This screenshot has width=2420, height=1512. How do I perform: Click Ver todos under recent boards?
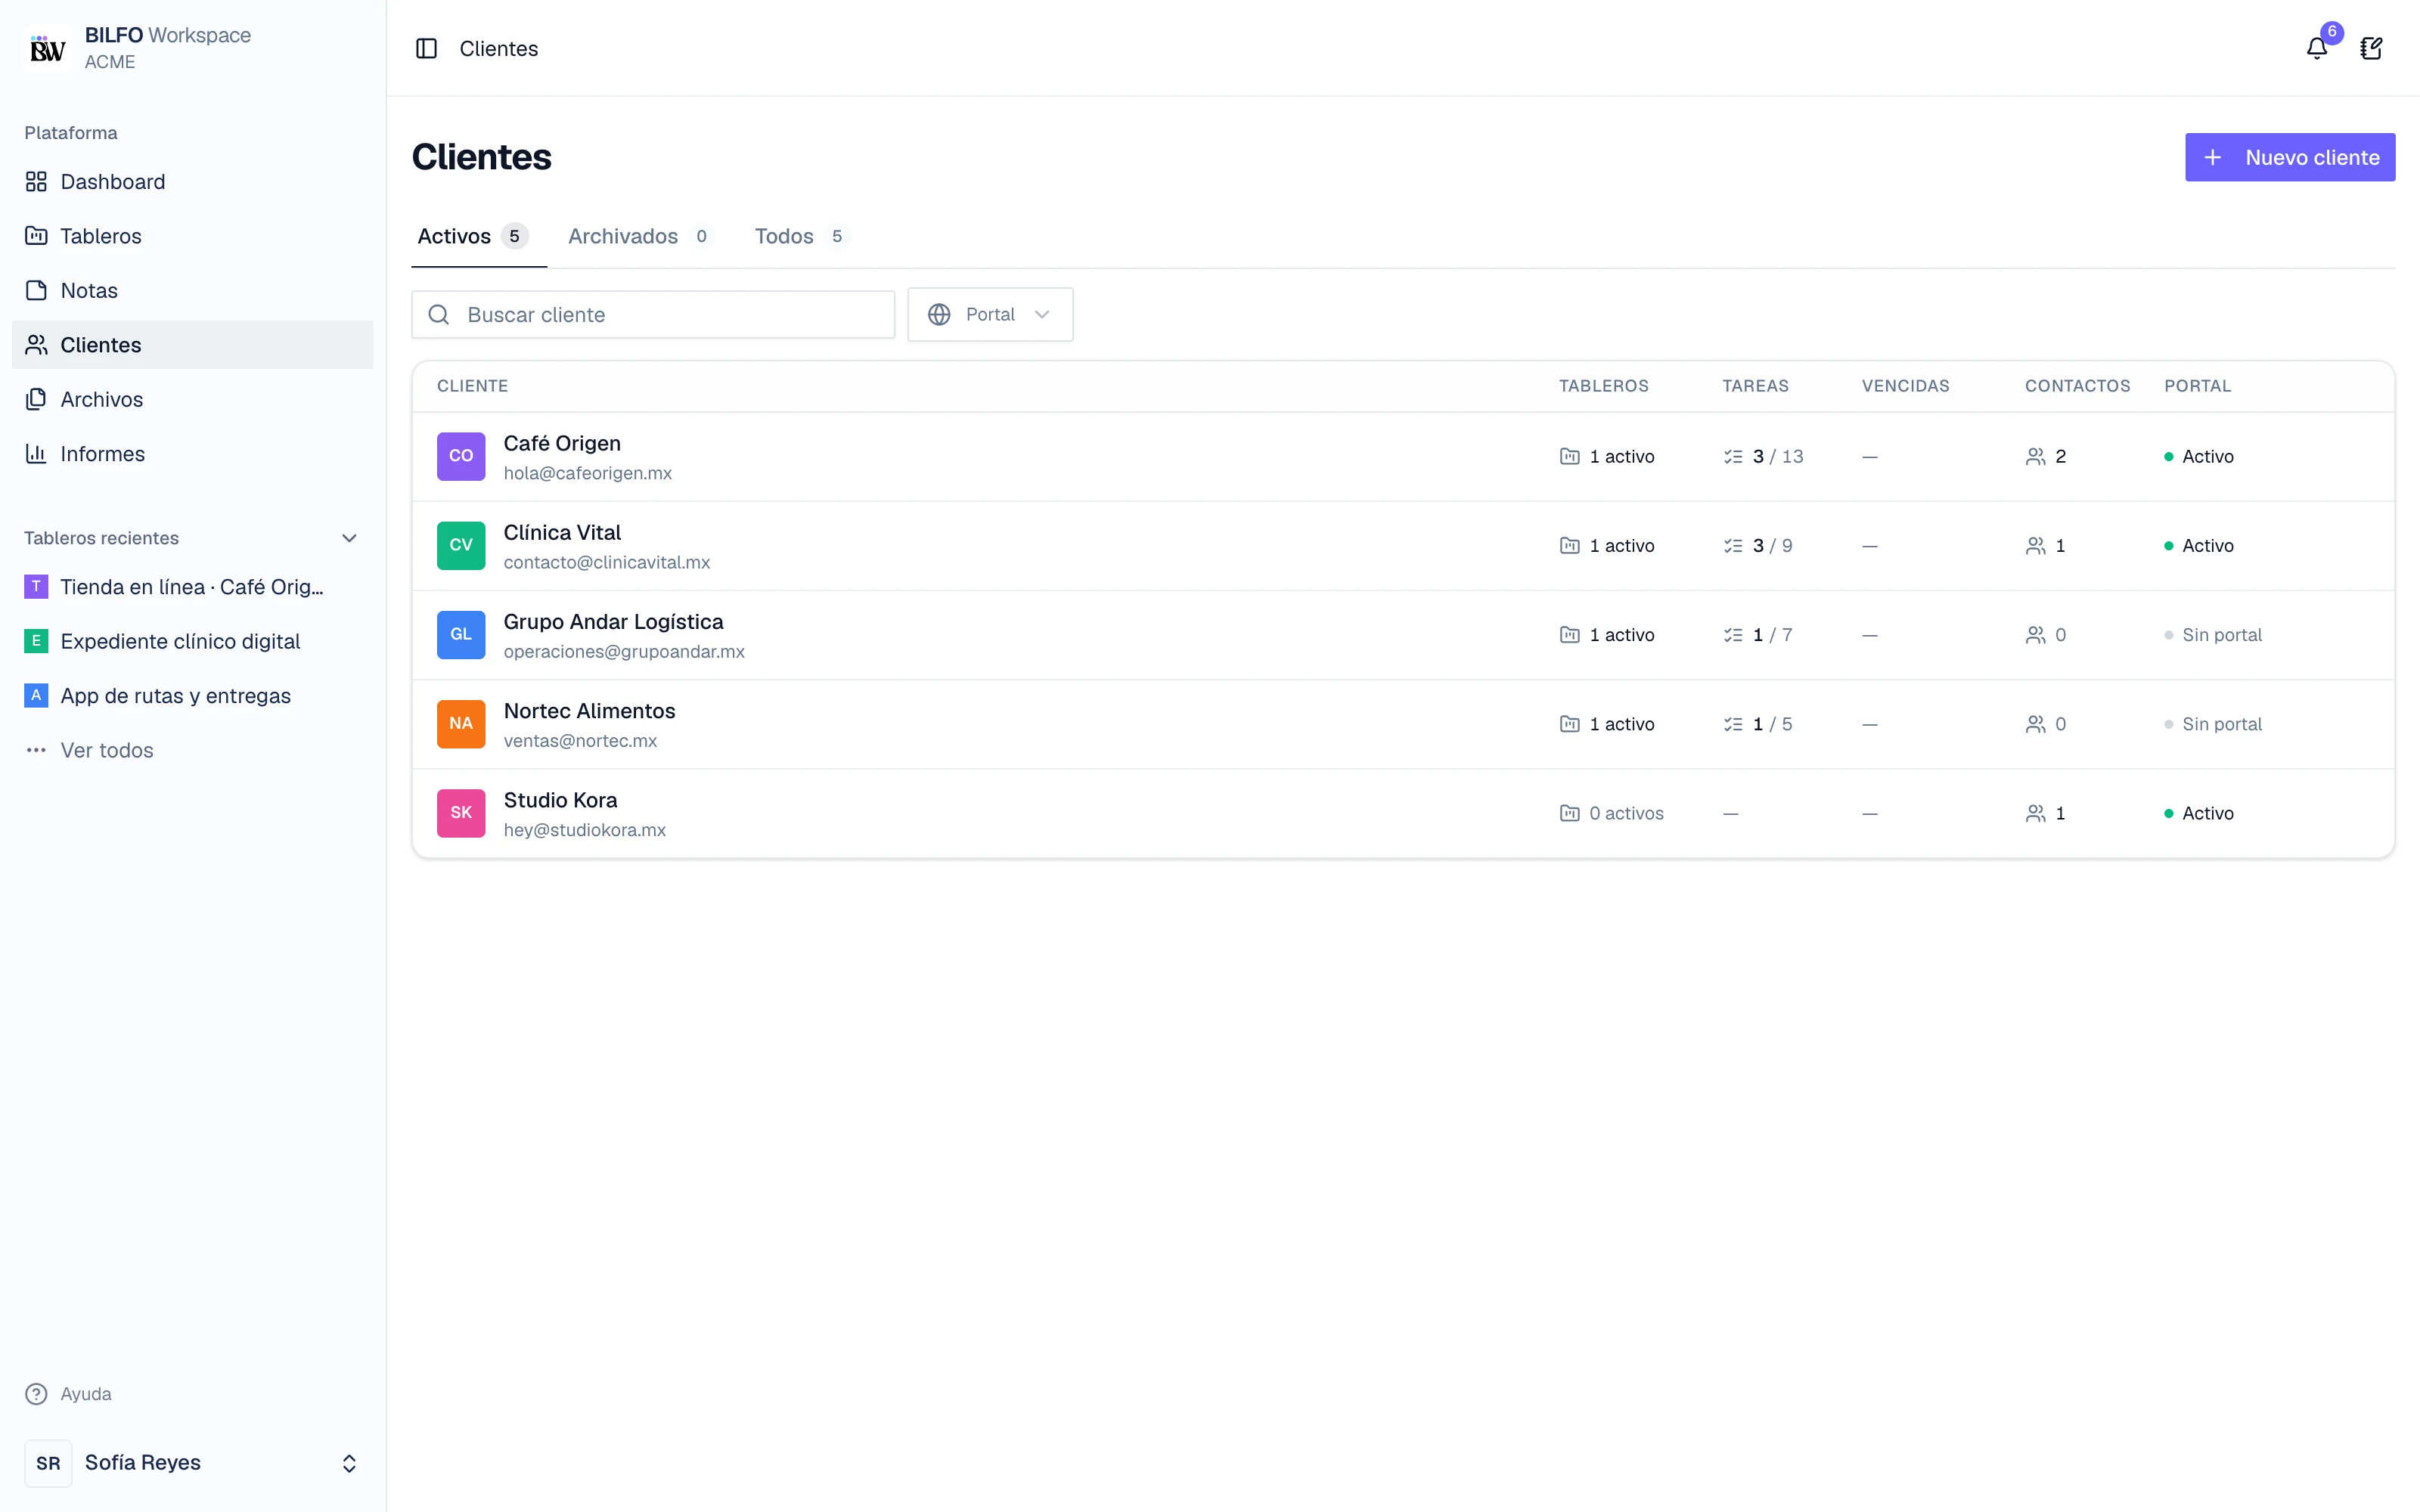click(193, 750)
